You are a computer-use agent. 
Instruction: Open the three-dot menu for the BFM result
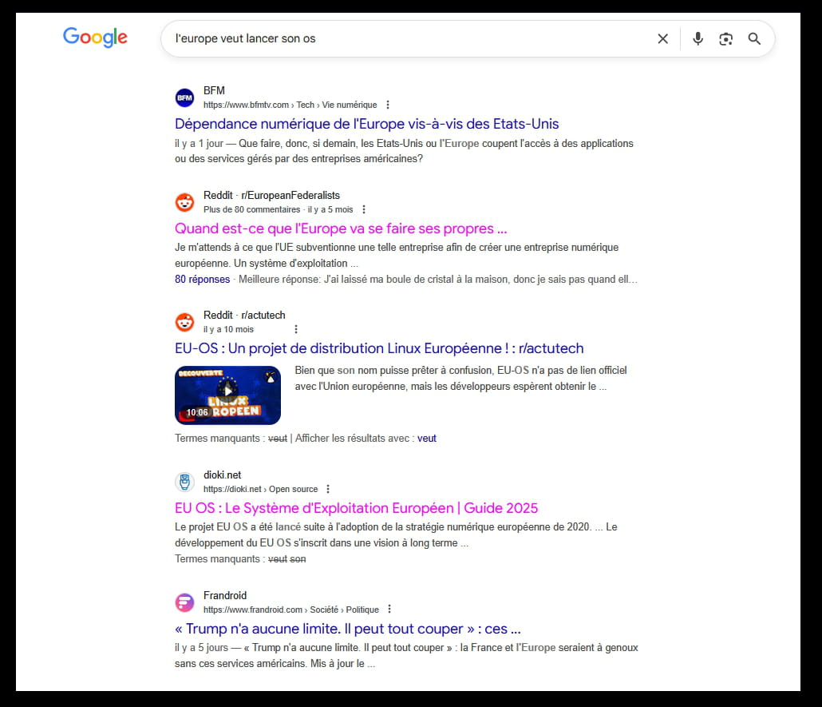tap(388, 105)
